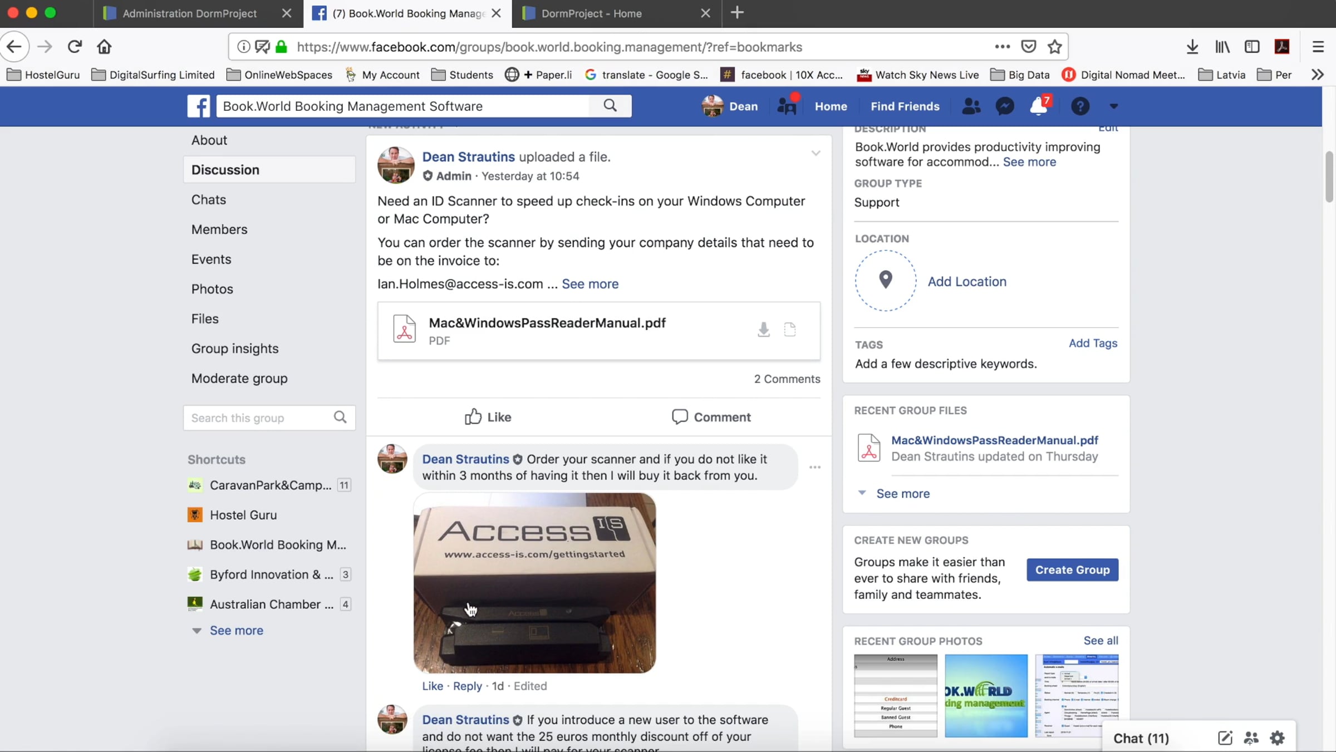Click the groups shortcut icon beside Dean
The height and width of the screenshot is (752, 1336).
tap(787, 105)
